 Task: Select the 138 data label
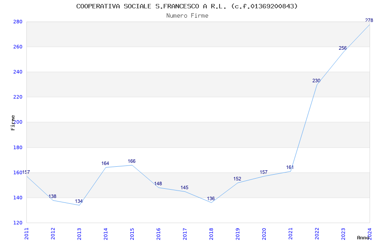pos(52,197)
